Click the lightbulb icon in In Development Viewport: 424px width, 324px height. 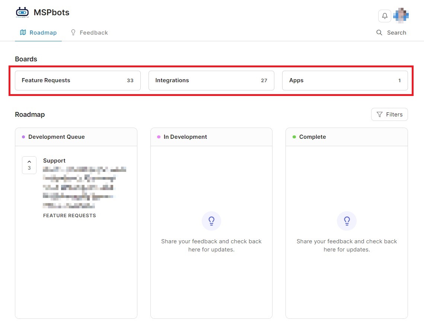point(211,221)
